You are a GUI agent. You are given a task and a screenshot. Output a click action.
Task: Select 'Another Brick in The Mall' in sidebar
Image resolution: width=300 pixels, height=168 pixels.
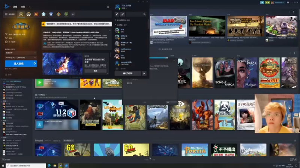[15, 106]
